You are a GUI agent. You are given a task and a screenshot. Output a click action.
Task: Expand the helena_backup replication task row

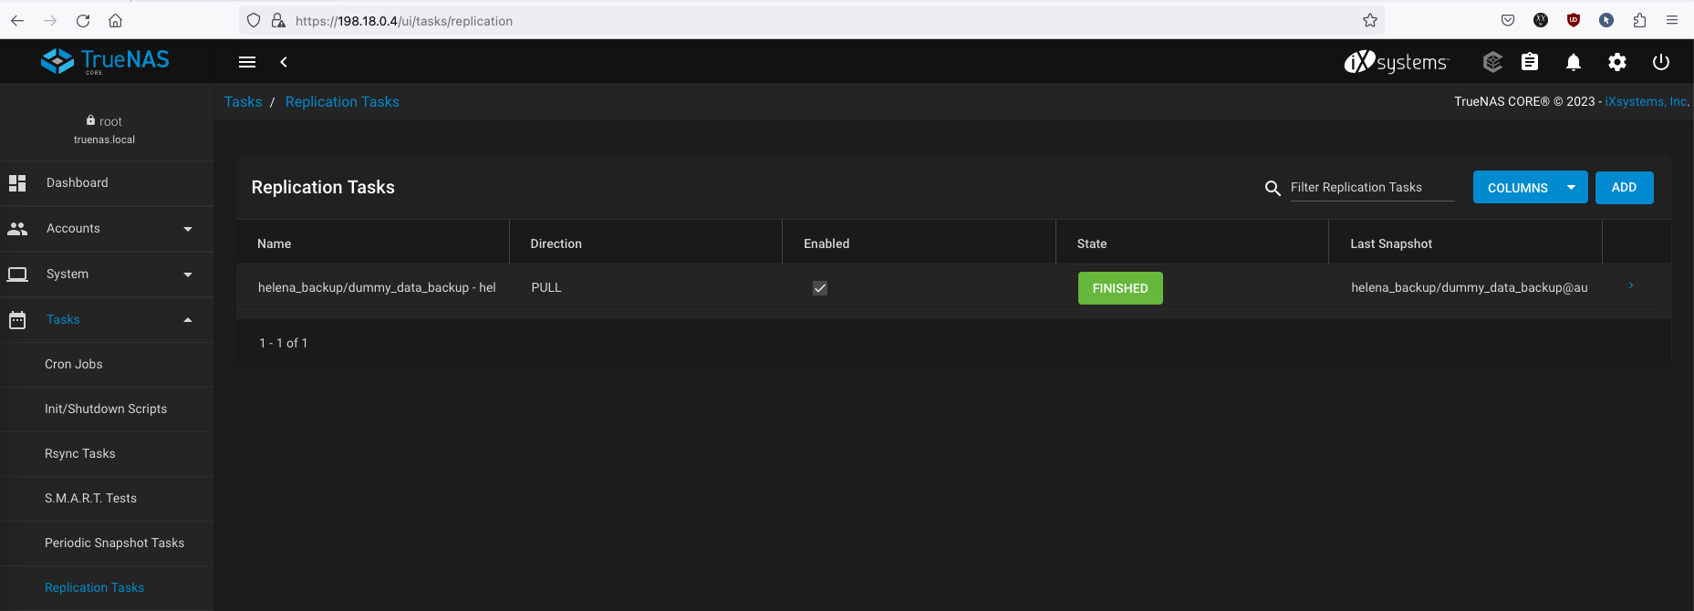[x=1631, y=286]
